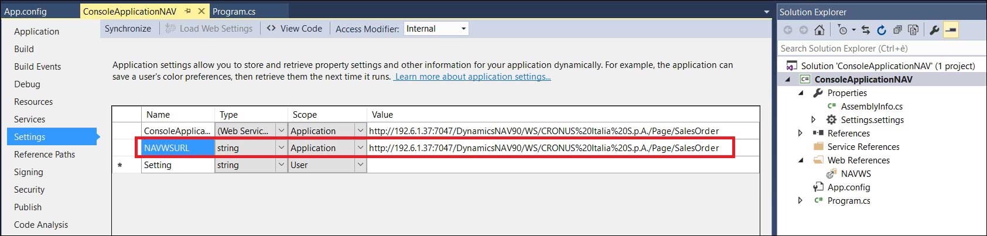Select Settings.settings in the solution tree
987x236 pixels.
(872, 120)
